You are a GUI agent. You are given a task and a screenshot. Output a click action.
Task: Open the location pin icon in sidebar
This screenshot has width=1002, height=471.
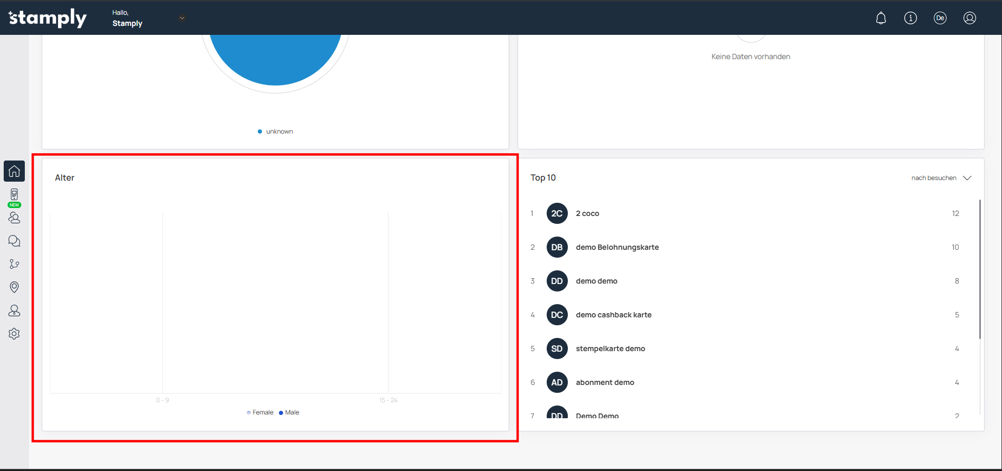click(x=14, y=287)
